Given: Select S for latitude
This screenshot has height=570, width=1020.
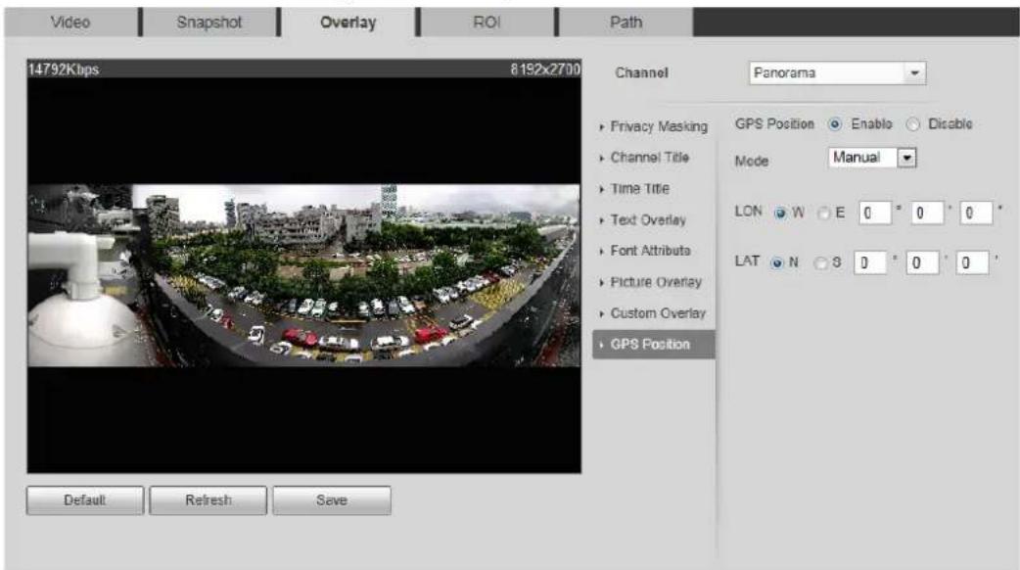Looking at the screenshot, I should coord(820,262).
